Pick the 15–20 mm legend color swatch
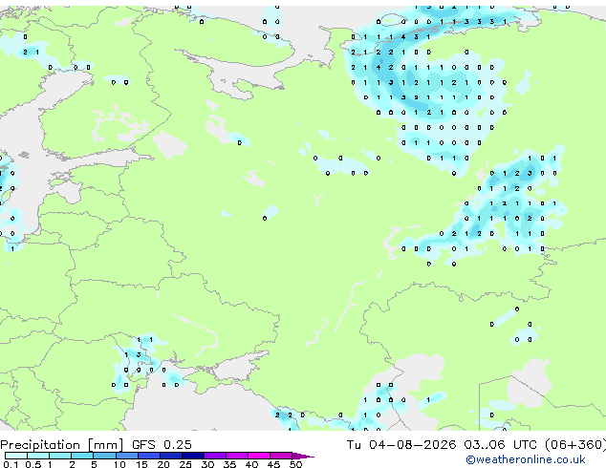The image size is (606, 468). [149, 456]
